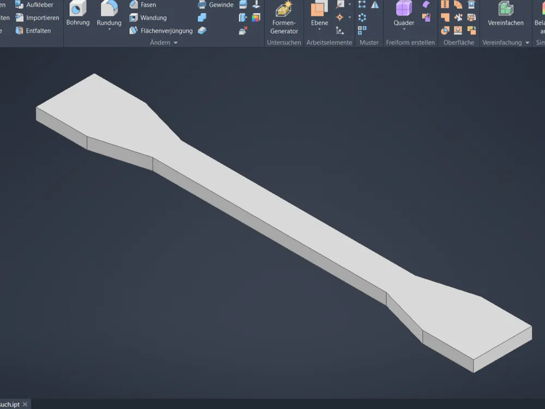This screenshot has width=545, height=409.
Task: Click the Importieren command
Action: [37, 17]
